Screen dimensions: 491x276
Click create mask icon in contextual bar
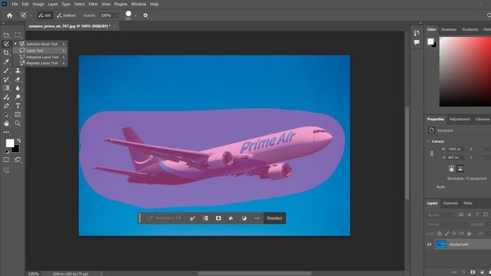point(218,218)
